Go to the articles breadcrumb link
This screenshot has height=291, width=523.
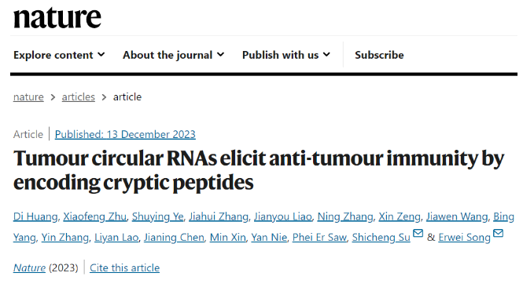point(79,97)
